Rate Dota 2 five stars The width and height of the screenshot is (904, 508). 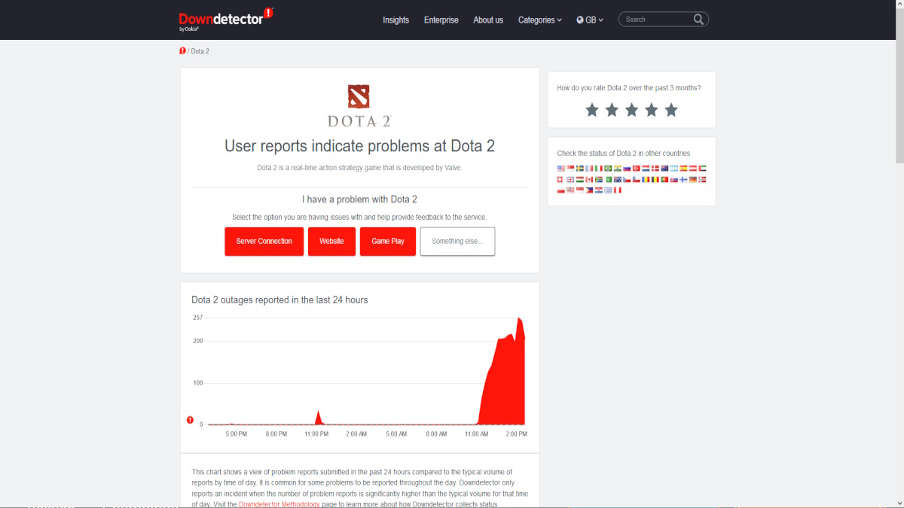click(671, 111)
